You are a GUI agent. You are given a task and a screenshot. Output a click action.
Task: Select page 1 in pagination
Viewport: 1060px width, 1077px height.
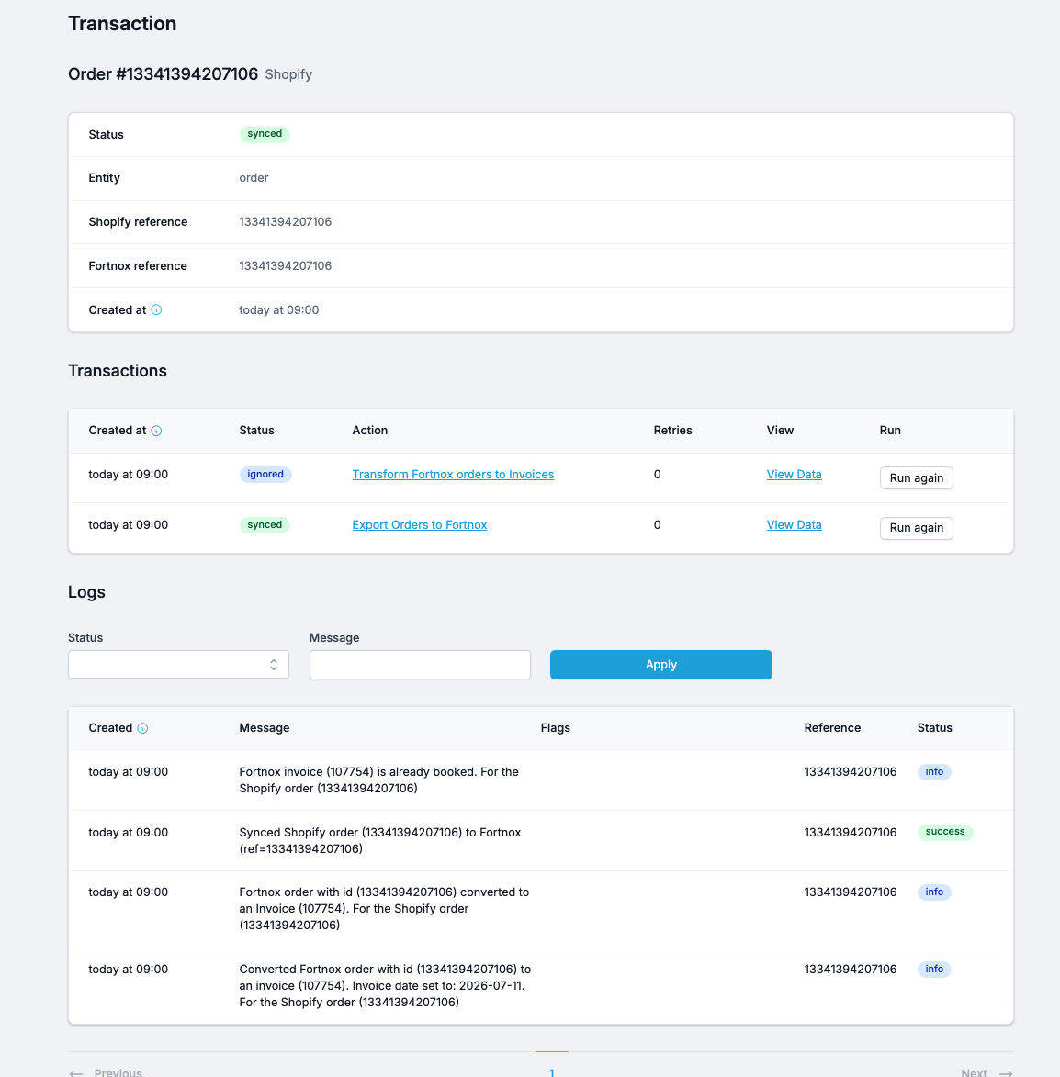[552, 1071]
